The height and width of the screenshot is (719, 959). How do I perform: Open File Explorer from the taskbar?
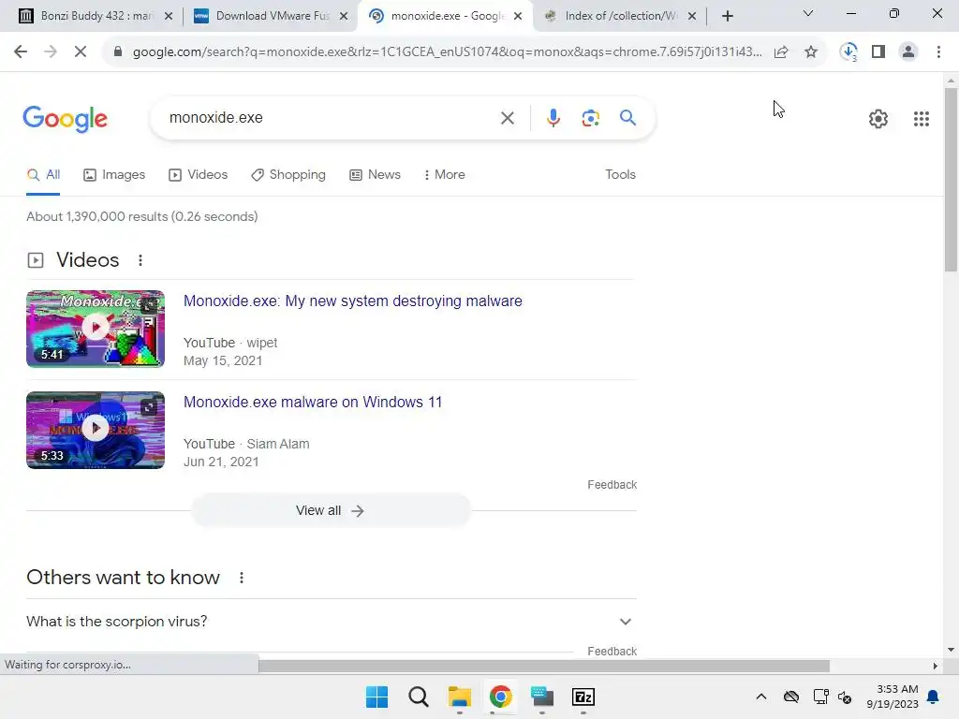(x=459, y=697)
